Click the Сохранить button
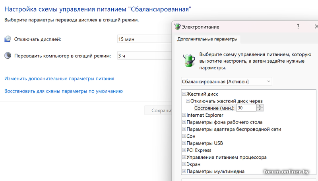 [x=158, y=111]
